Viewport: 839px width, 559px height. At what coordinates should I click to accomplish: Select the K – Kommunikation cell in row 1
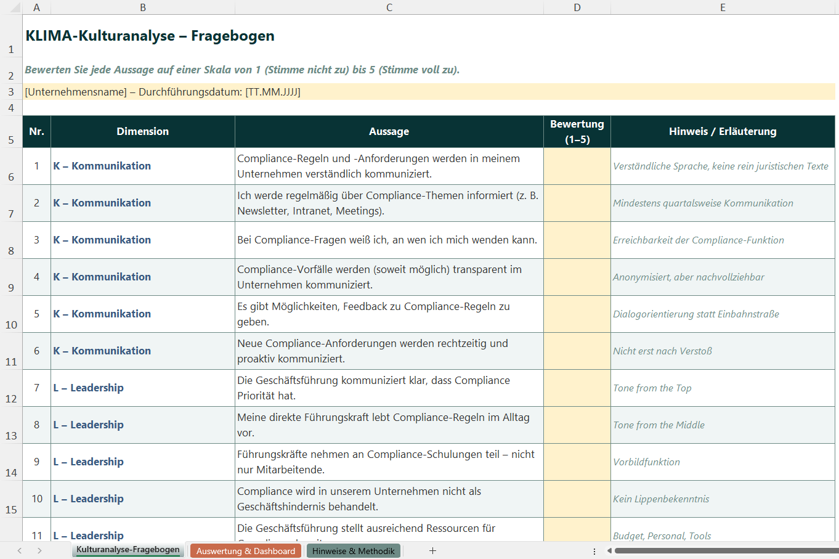[142, 166]
